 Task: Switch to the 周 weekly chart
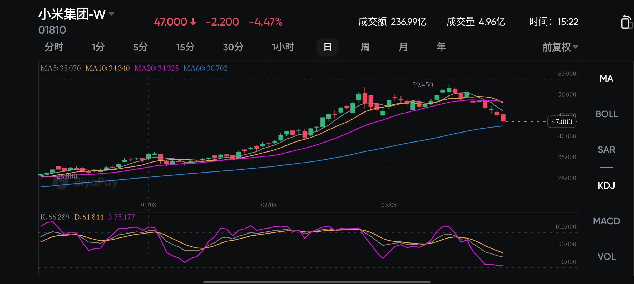pos(365,47)
